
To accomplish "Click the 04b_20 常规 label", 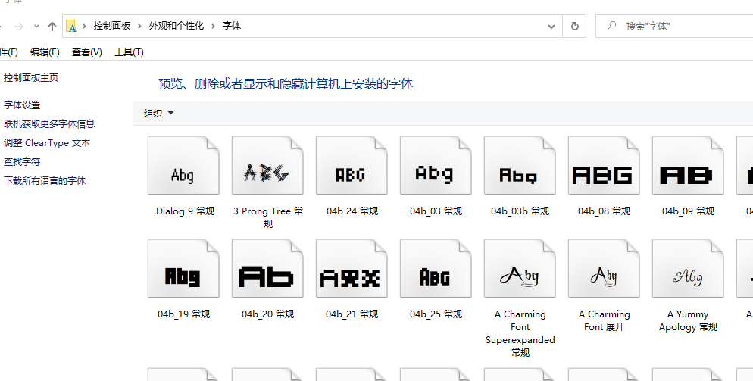I will pos(267,314).
